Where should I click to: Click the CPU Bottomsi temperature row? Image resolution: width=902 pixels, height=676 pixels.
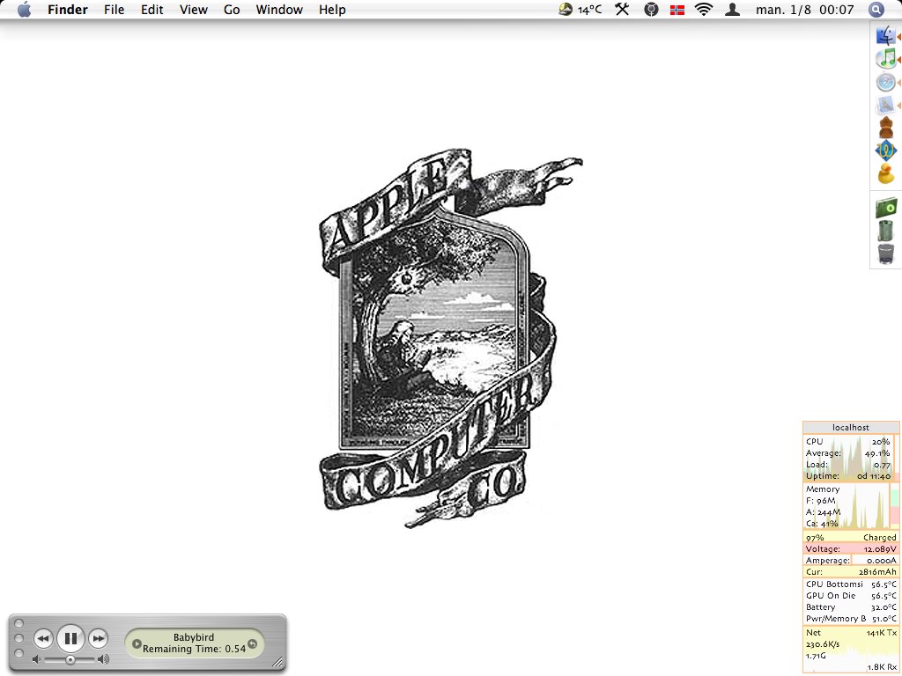851,584
